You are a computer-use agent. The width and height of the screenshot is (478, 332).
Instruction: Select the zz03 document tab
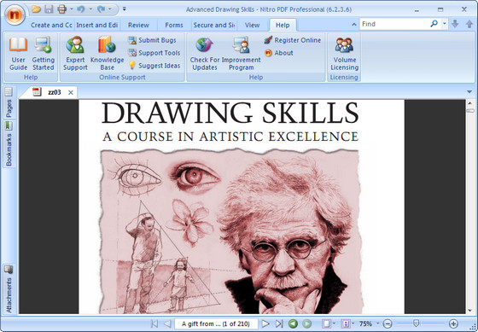tap(55, 92)
